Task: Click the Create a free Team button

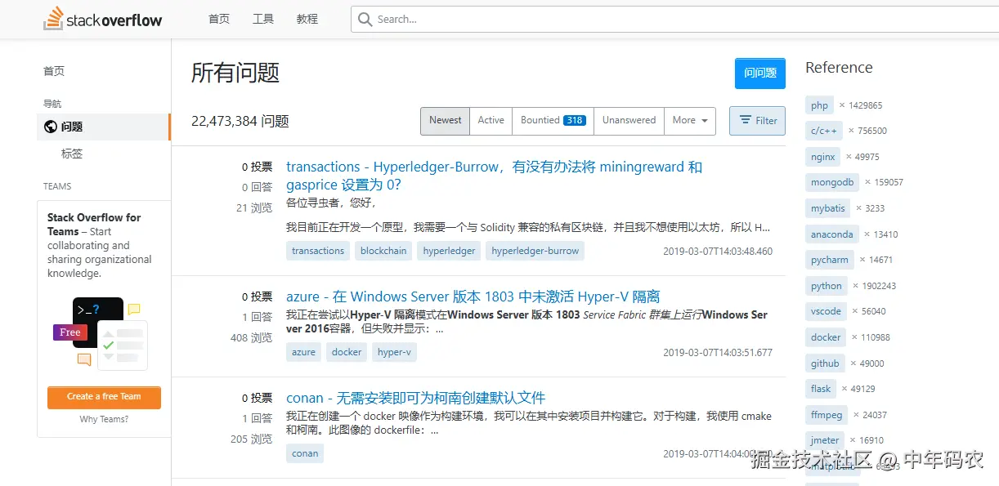Action: pyautogui.click(x=104, y=397)
